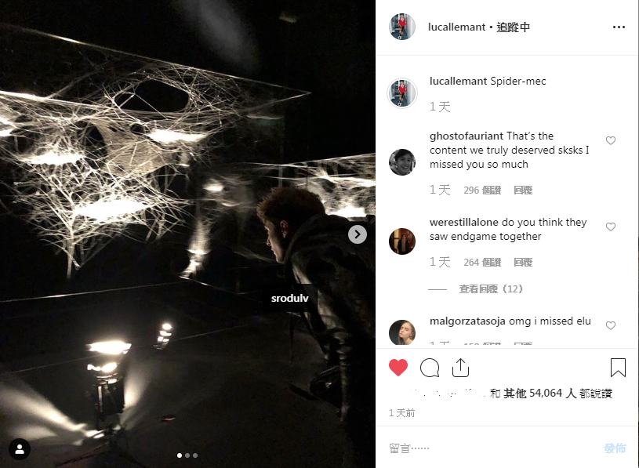Reply to ghostofauriant's comment
The height and width of the screenshot is (468, 639).
click(523, 190)
